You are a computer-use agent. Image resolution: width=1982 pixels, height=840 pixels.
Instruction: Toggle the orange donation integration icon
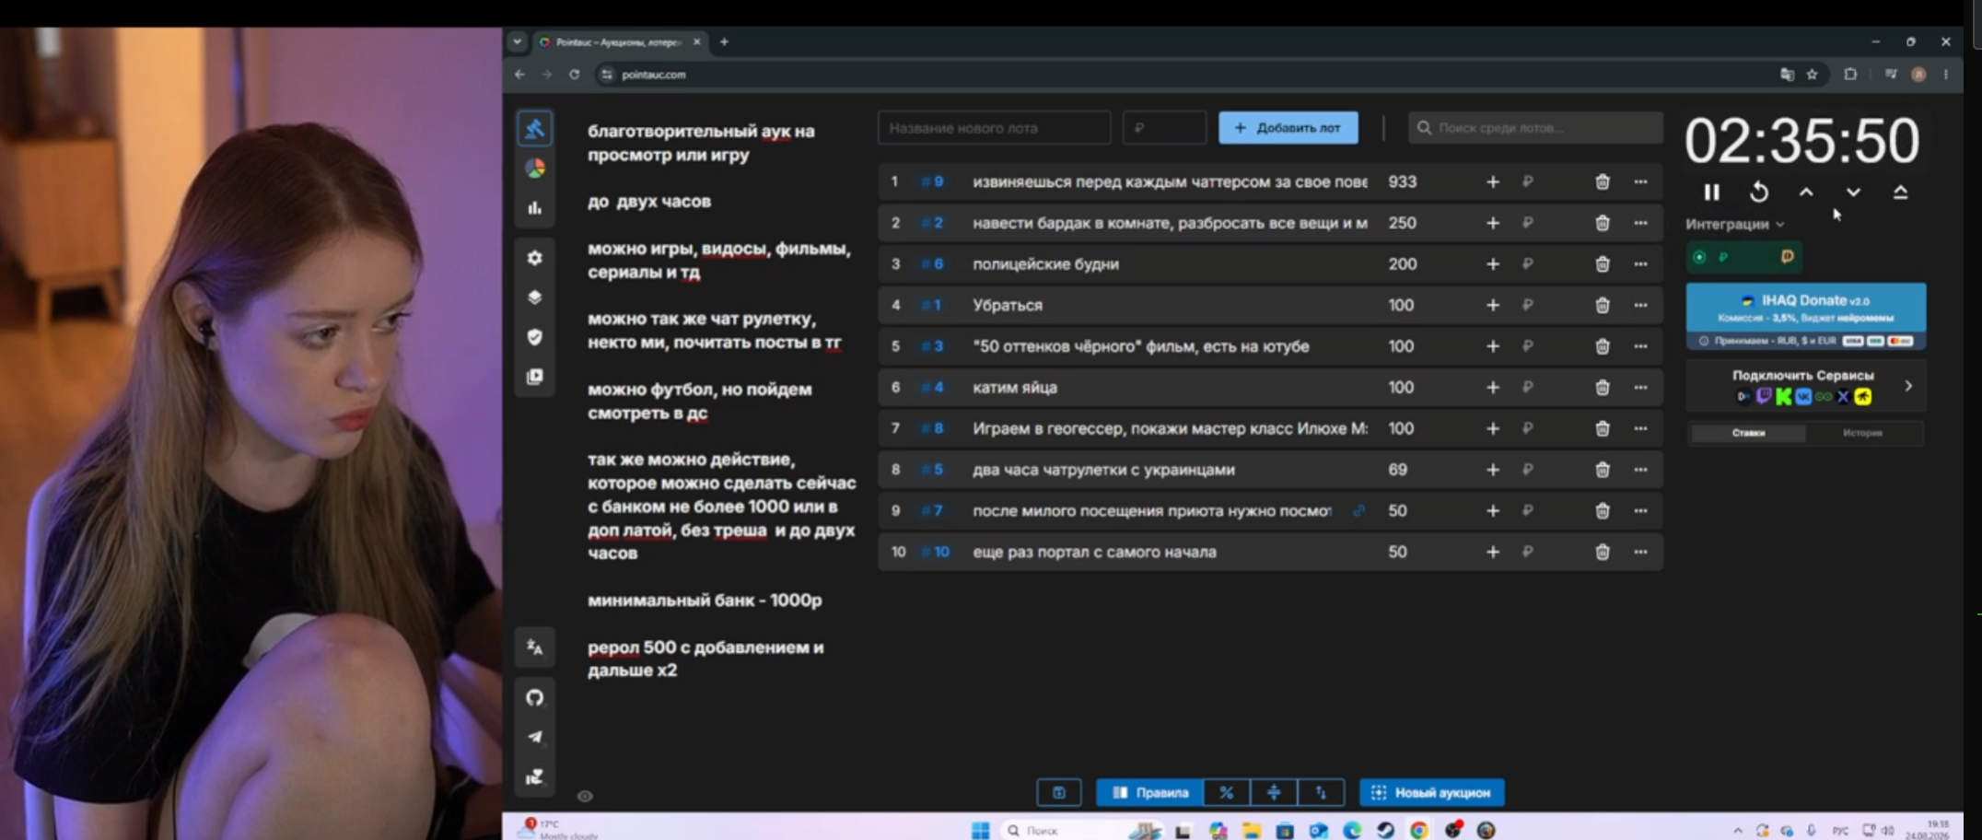[x=1788, y=257]
